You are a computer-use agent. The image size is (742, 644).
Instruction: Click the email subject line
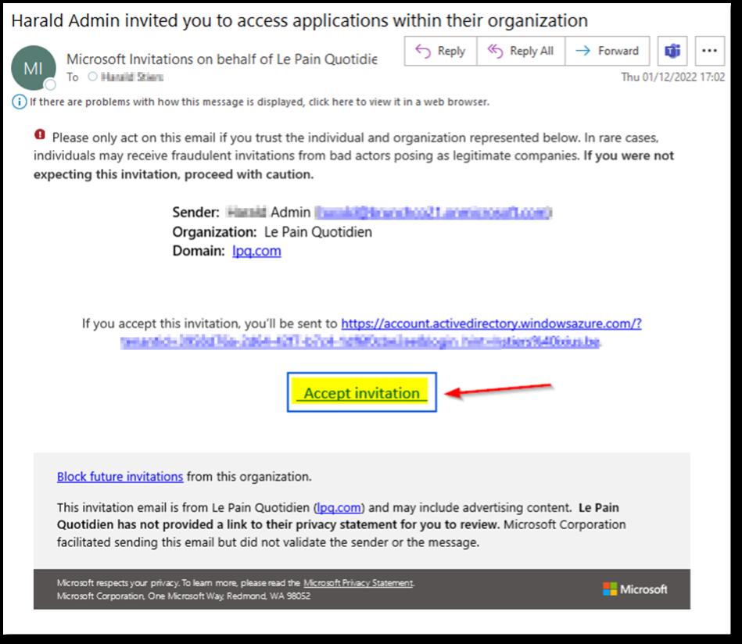click(299, 20)
